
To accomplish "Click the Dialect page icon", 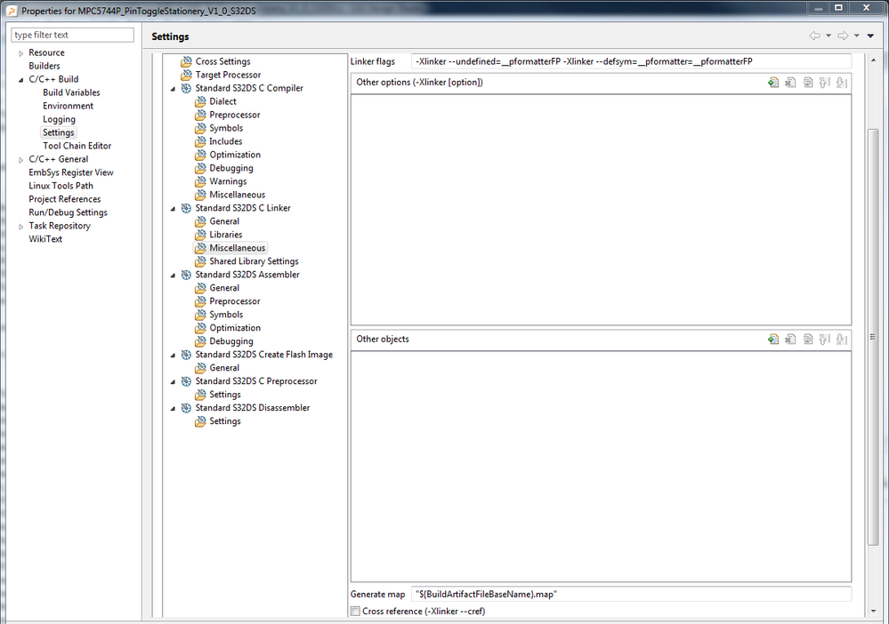I will click(x=200, y=101).
